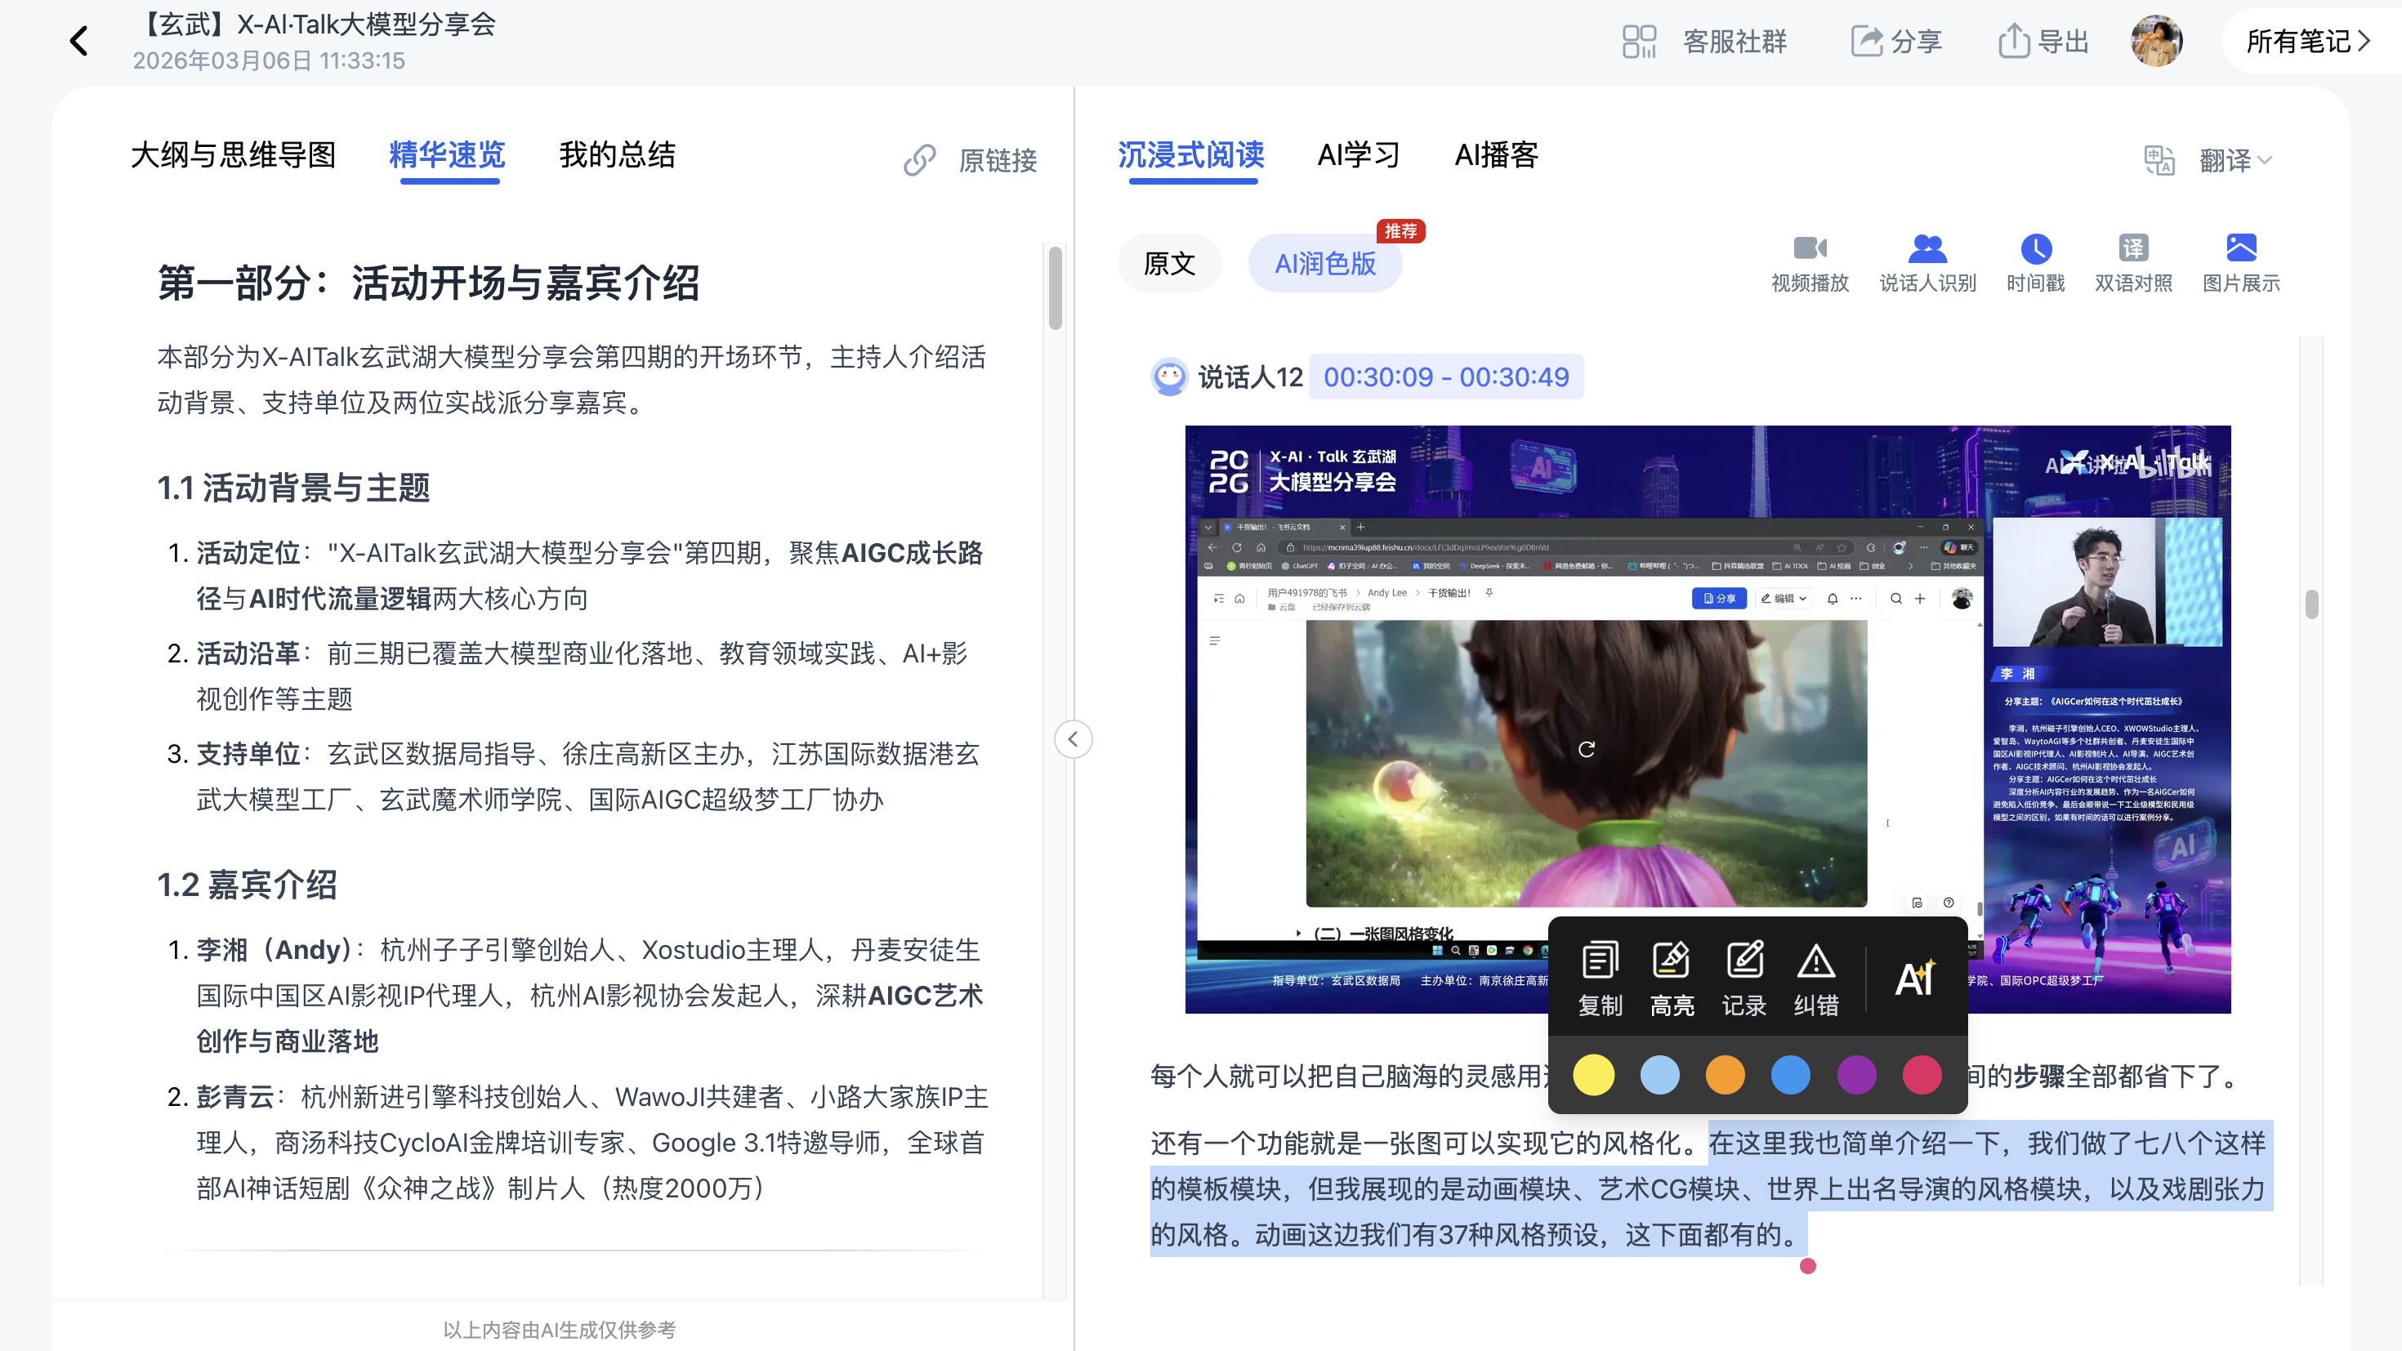This screenshot has width=2402, height=1351.
Task: Open the AI assistant sparkle icon
Action: tap(1915, 977)
